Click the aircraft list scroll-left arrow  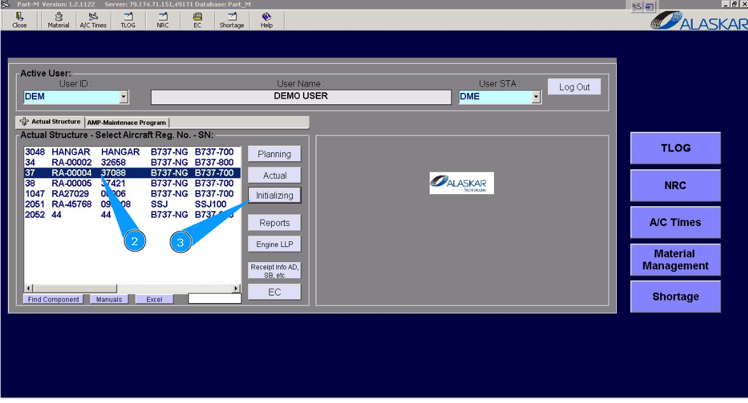[29, 288]
